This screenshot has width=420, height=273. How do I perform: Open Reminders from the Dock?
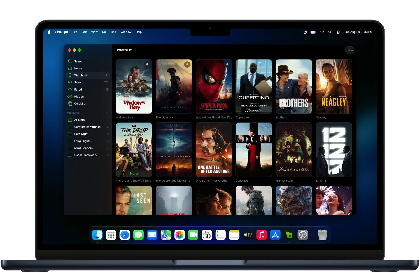point(220,235)
